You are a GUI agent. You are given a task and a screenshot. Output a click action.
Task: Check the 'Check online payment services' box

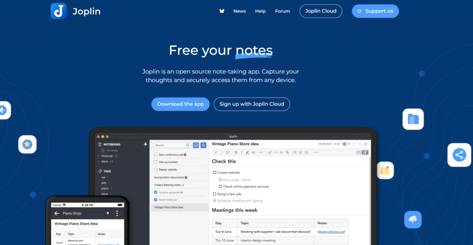click(x=220, y=187)
